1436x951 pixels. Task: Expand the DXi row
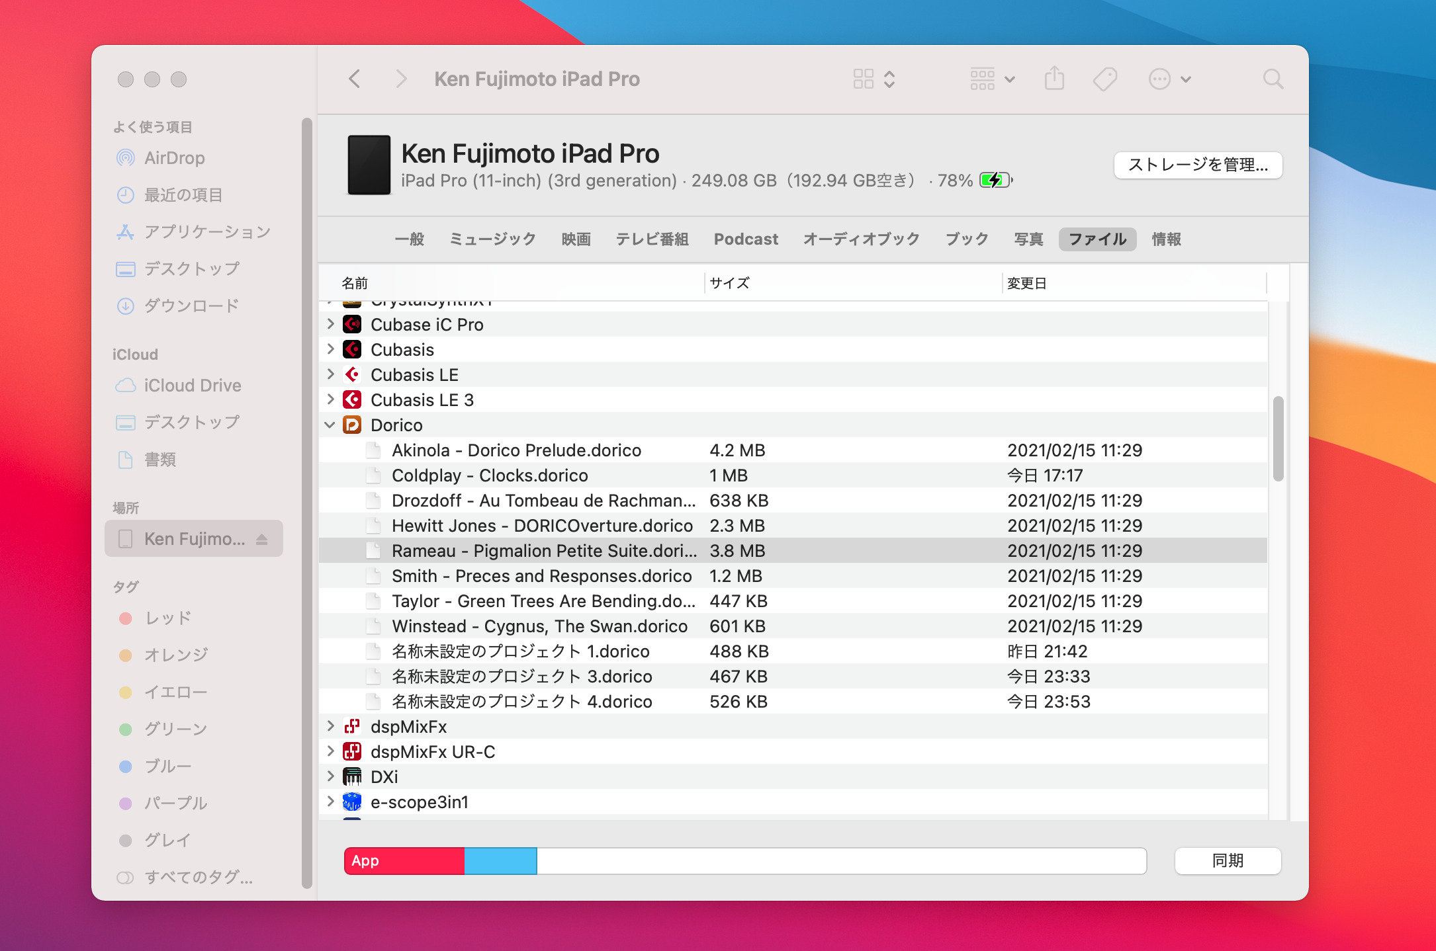pos(330,776)
